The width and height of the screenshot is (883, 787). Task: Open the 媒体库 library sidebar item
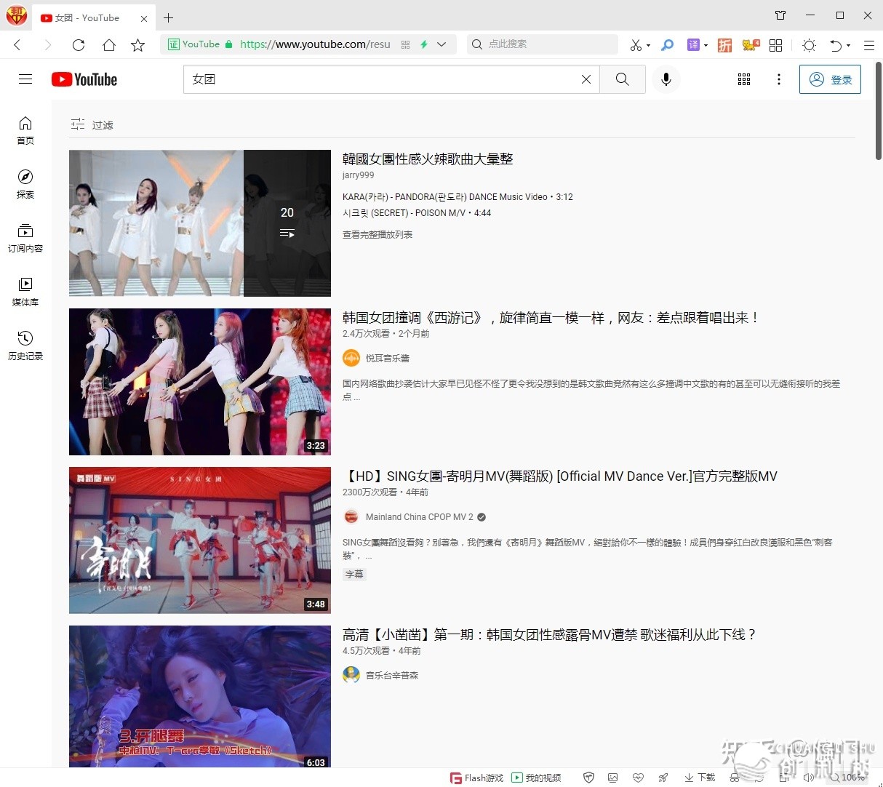point(25,292)
